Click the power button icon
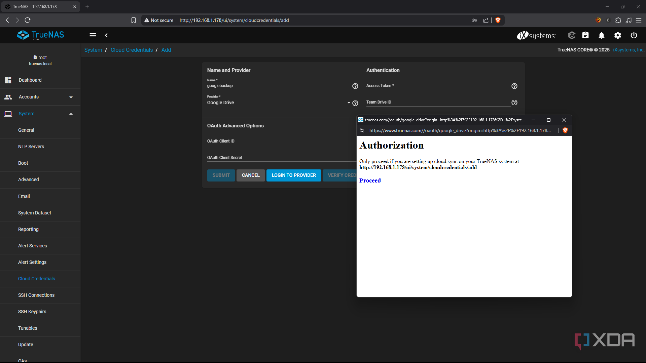 click(x=634, y=35)
